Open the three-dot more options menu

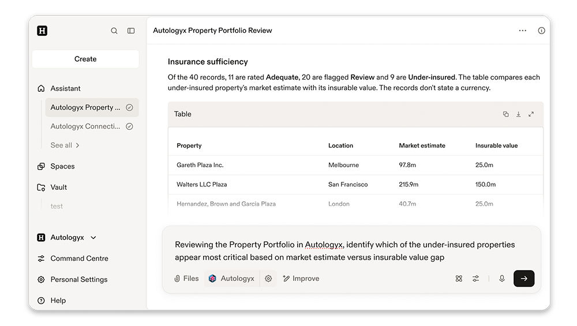tap(523, 31)
